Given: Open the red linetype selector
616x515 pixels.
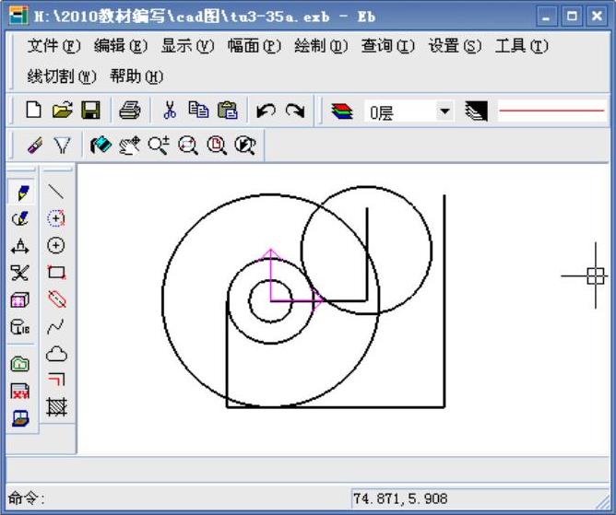Looking at the screenshot, I should [551, 111].
